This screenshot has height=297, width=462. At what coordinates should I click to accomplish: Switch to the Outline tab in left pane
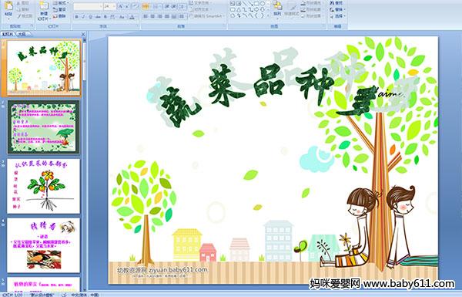(x=22, y=34)
